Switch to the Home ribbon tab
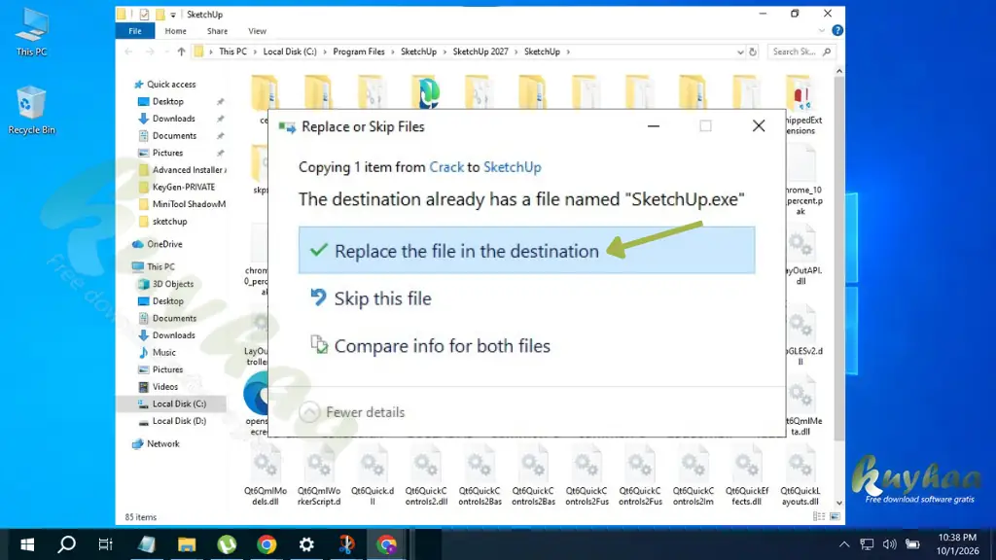Image resolution: width=996 pixels, height=560 pixels. click(175, 31)
